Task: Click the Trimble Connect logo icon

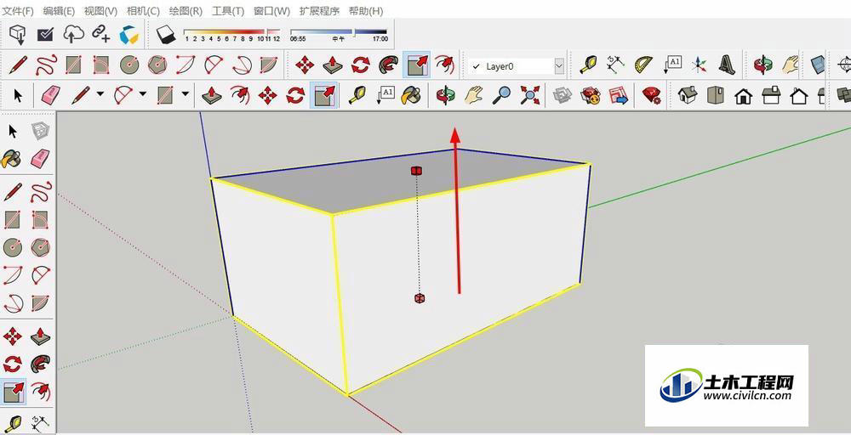Action: 129,35
